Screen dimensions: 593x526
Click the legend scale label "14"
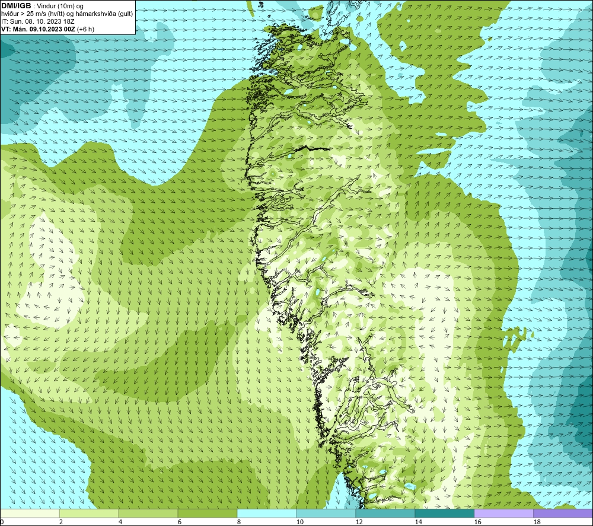(418, 522)
